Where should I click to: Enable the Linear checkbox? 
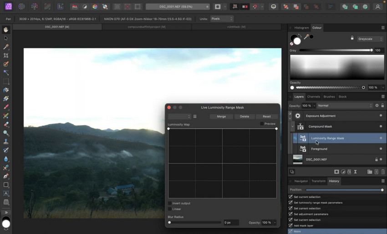point(169,209)
